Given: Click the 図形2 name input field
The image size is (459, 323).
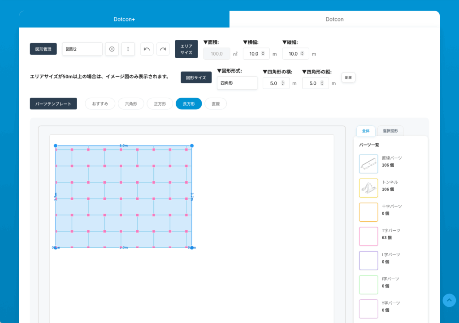Looking at the screenshot, I should [82, 49].
